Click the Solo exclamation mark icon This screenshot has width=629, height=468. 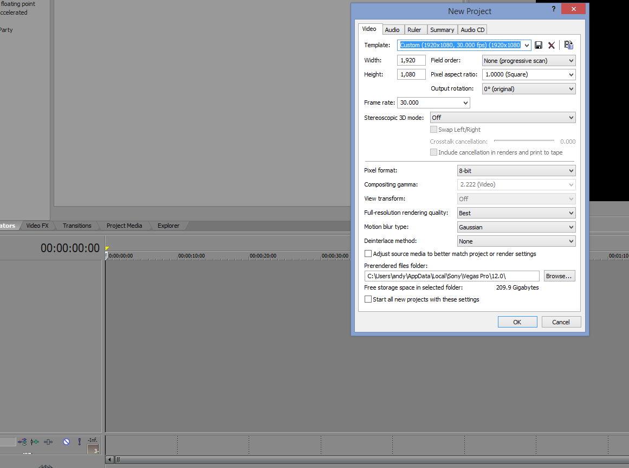[x=79, y=441]
